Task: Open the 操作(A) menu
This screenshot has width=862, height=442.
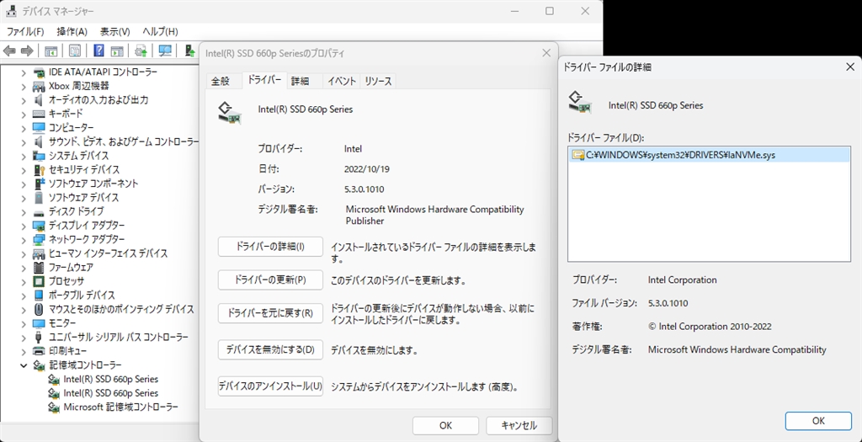Action: coord(72,31)
